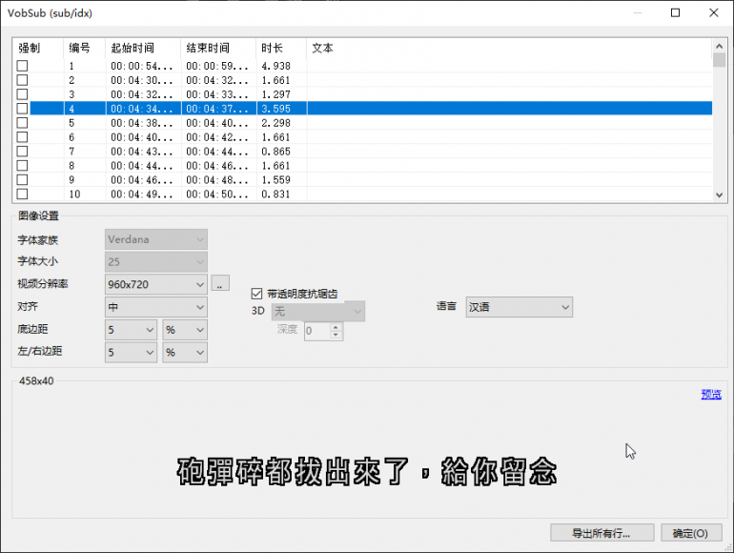
Task: Increase the 深度 depth spinner
Action: tap(336, 327)
